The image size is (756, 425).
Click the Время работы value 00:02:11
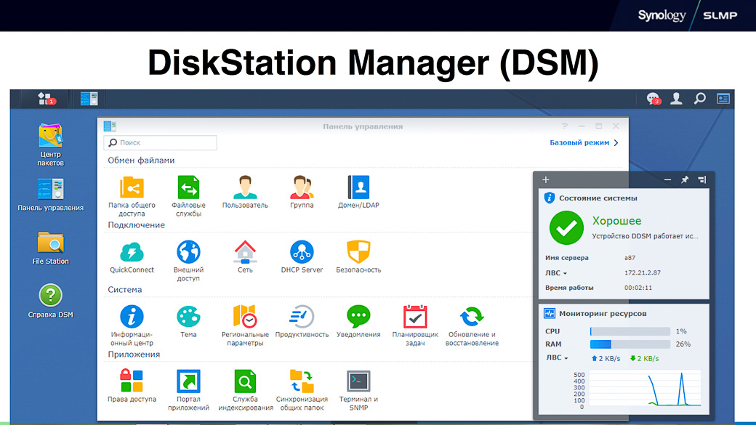638,288
